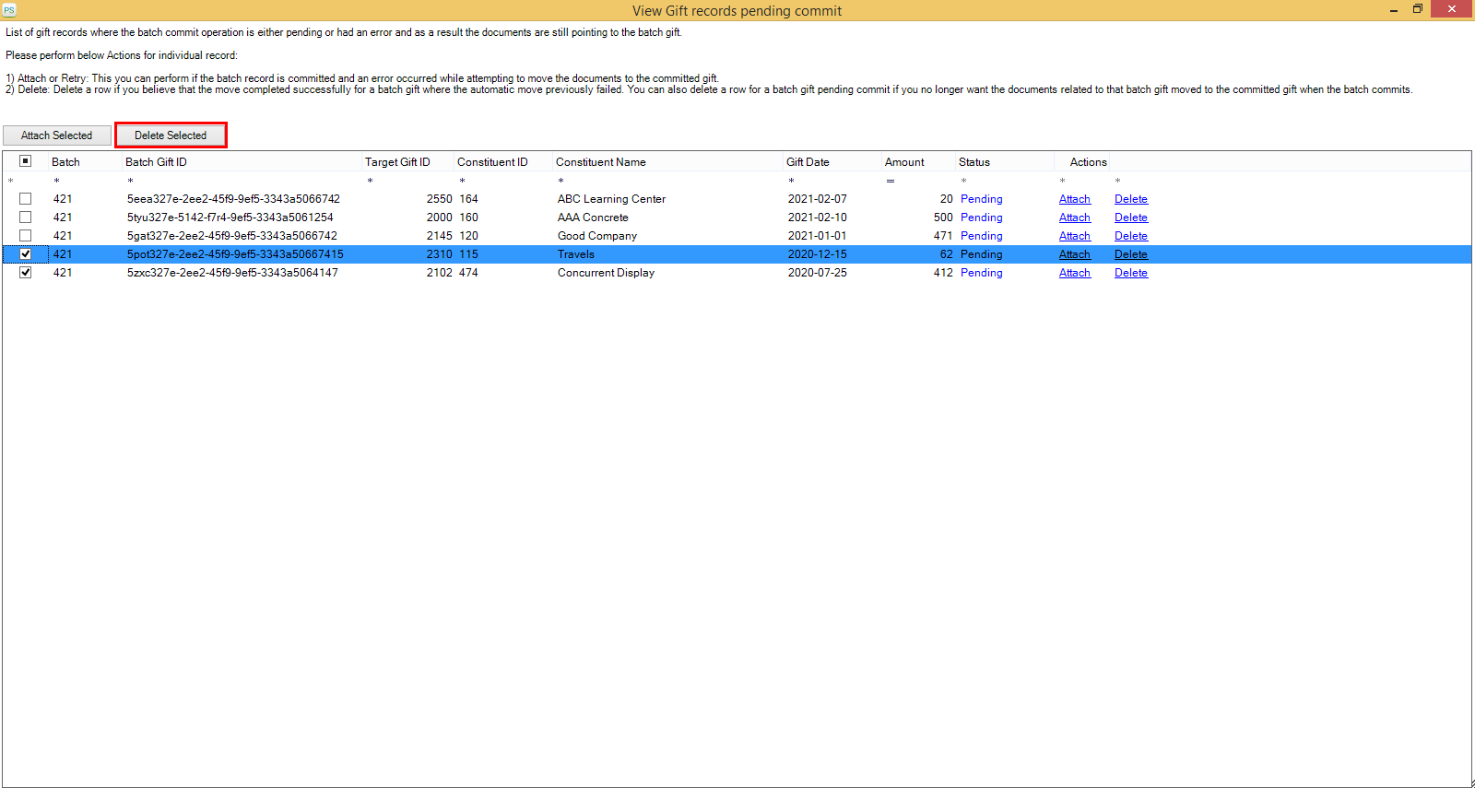Click the PS application icon in title bar
The width and height of the screenshot is (1475, 788).
9,10
